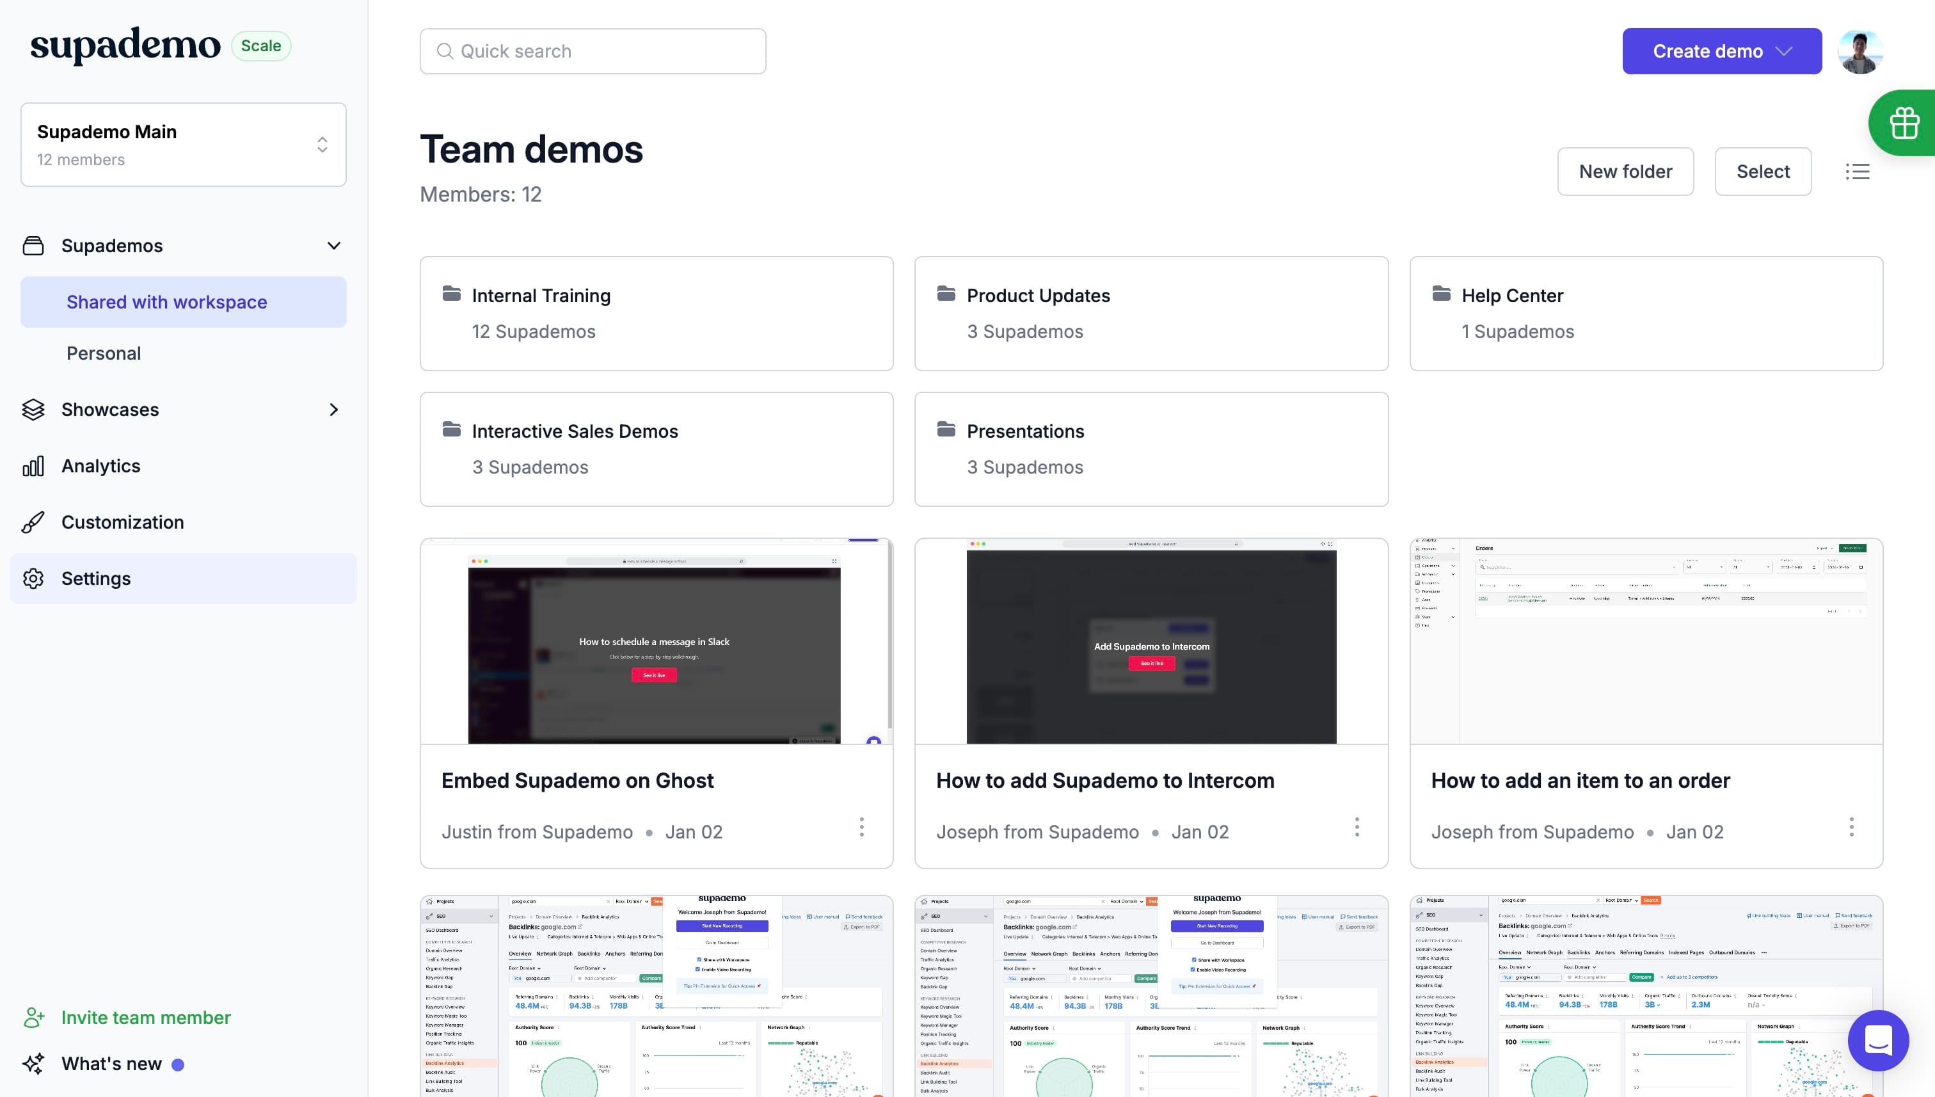Click the Invite team member link
Viewport: 1935px width, 1097px height.
point(146,1018)
